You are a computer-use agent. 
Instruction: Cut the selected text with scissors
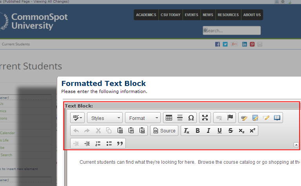click(x=98, y=131)
